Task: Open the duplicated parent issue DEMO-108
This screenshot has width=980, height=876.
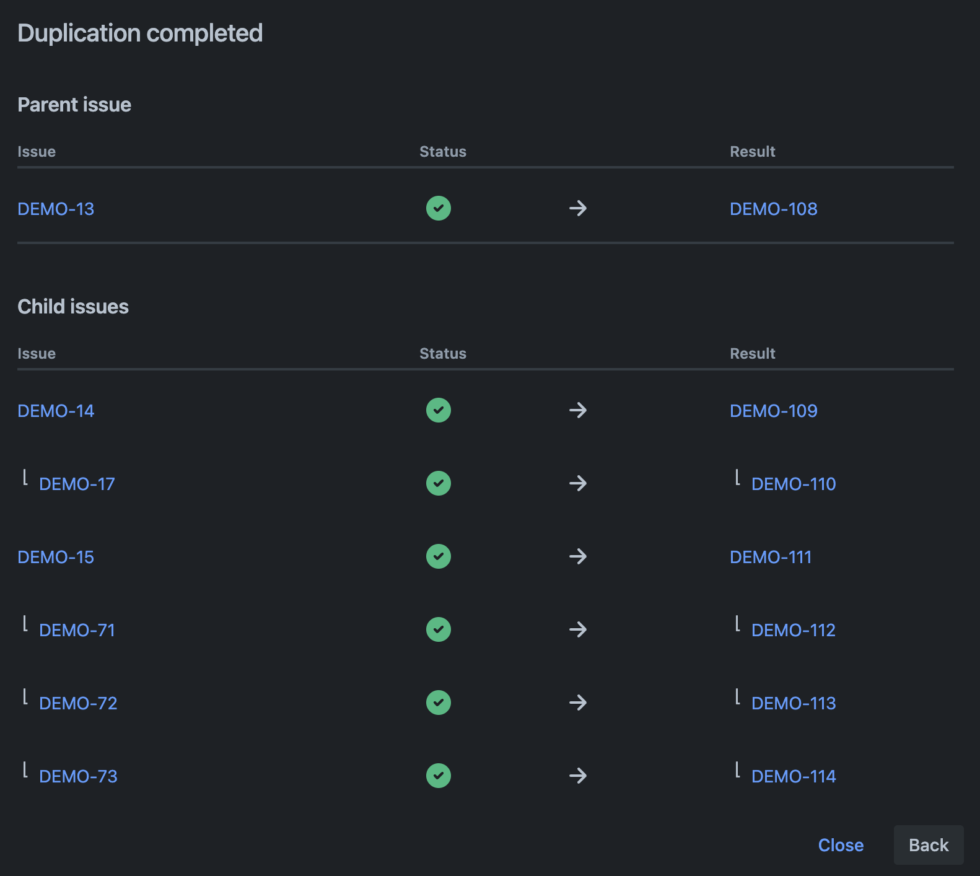Action: point(773,209)
